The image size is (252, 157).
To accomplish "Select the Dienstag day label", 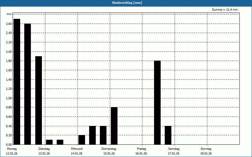I will coord(44,149).
